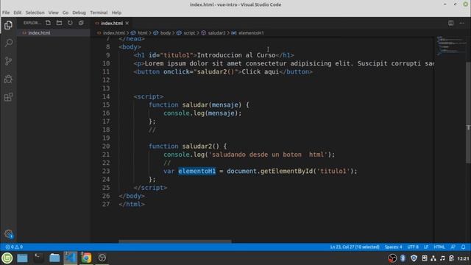
Task: Click the Ln 23, Col 27 status indicator
Action: [355, 247]
